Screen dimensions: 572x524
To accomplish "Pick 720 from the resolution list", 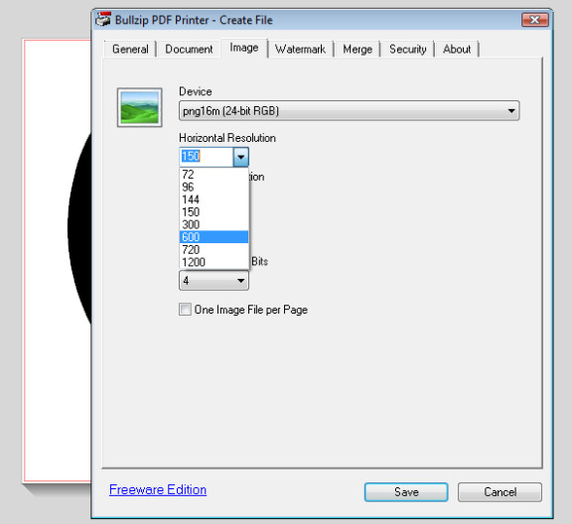I will (x=214, y=250).
